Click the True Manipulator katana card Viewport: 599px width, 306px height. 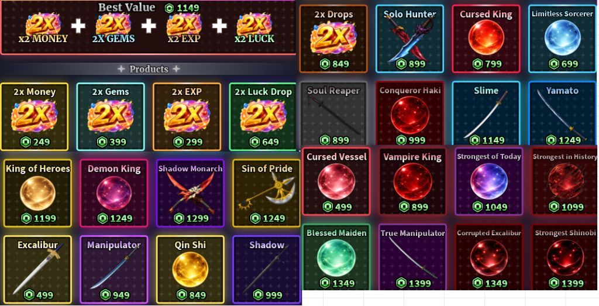click(x=412, y=257)
